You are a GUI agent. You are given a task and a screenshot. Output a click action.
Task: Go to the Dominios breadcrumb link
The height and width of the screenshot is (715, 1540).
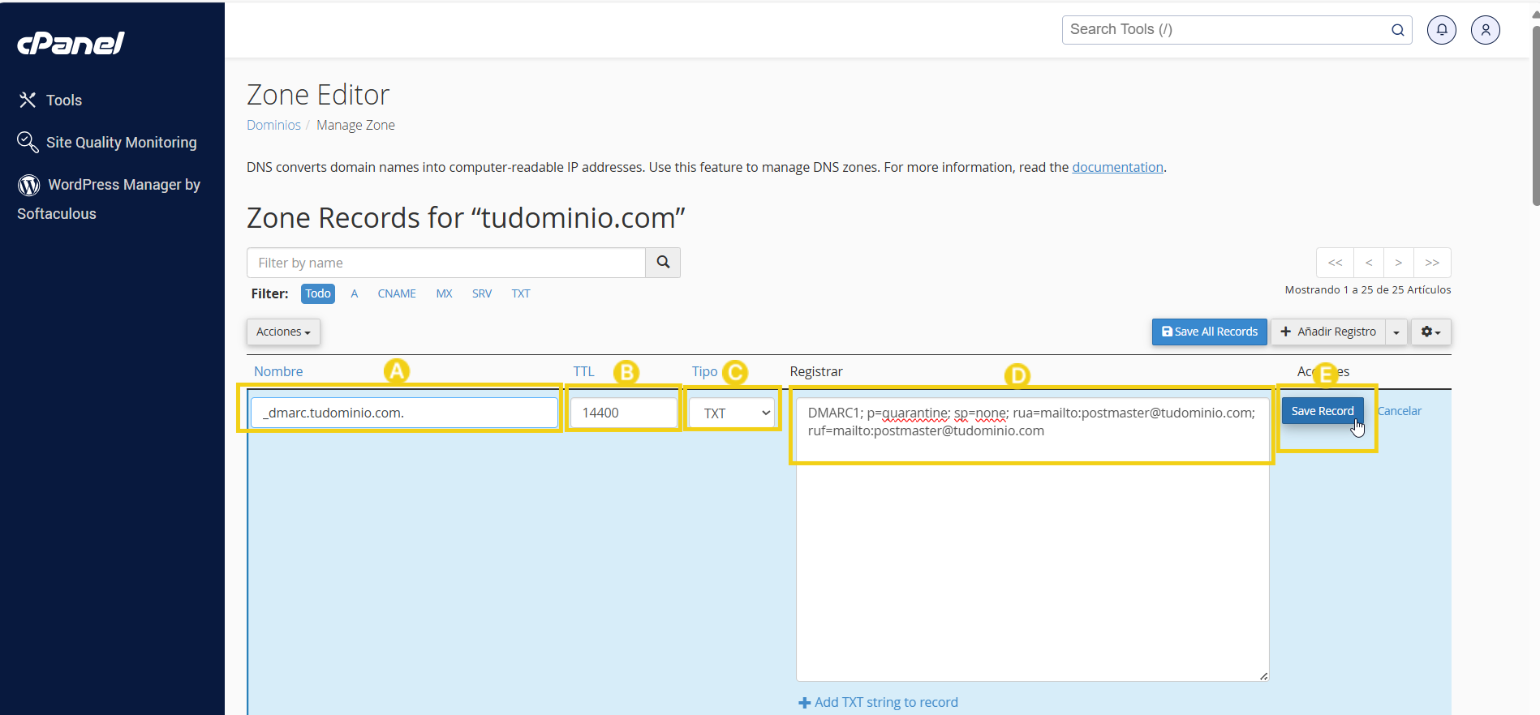(273, 125)
